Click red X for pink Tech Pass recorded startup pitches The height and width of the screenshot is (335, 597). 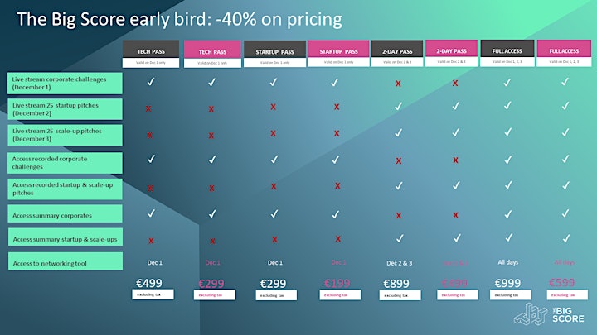pyautogui.click(x=211, y=188)
